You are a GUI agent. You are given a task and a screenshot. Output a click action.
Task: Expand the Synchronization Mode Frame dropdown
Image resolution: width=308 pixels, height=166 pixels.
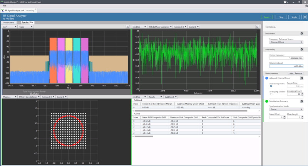click(x=286, y=109)
